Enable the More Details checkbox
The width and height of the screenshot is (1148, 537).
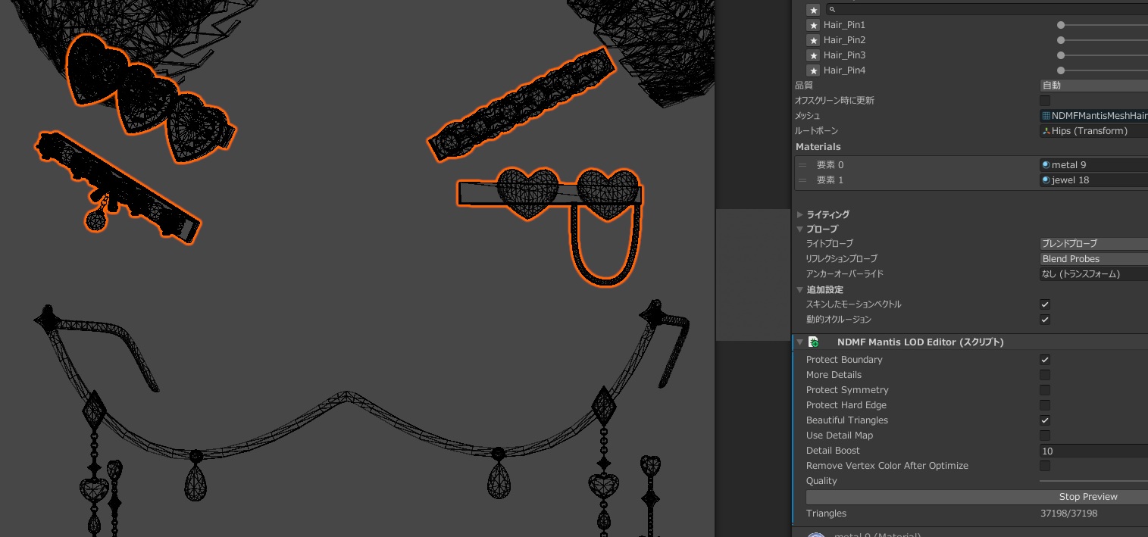[x=1045, y=375]
